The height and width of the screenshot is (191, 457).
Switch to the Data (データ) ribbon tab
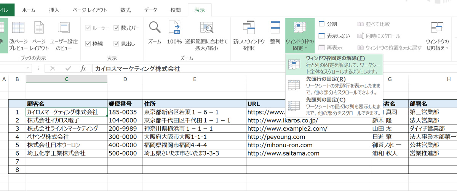[150, 10]
